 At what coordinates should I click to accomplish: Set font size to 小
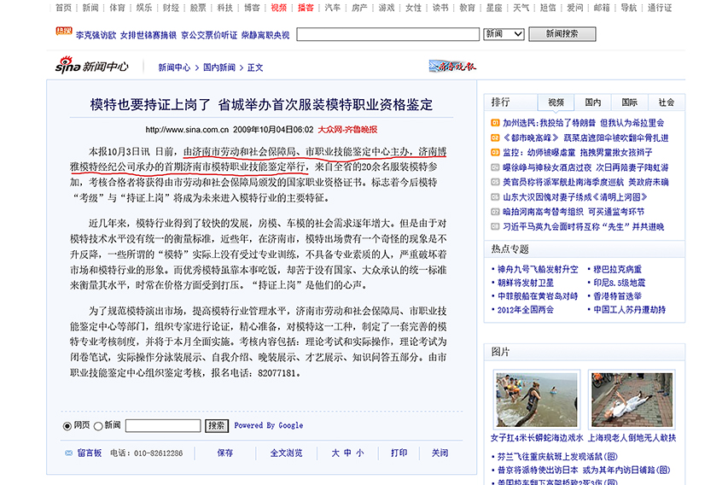(x=360, y=453)
